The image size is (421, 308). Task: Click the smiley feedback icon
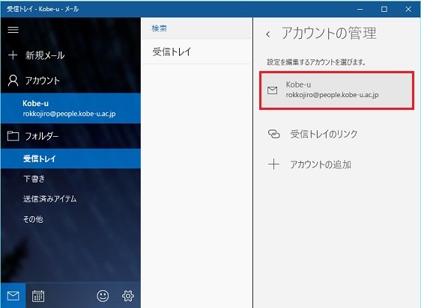coord(103,296)
